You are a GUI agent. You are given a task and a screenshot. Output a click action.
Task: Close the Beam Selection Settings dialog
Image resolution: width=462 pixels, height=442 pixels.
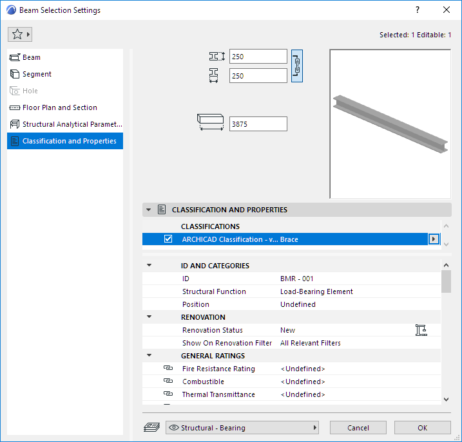pos(447,10)
